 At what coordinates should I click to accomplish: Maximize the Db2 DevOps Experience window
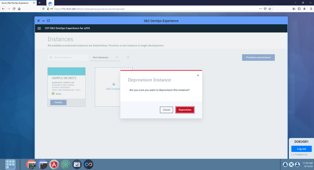48,21
